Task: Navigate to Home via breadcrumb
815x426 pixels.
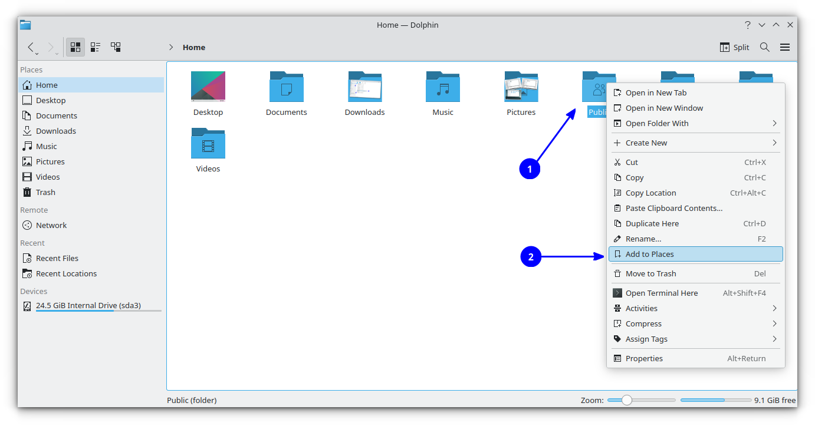Action: 195,47
